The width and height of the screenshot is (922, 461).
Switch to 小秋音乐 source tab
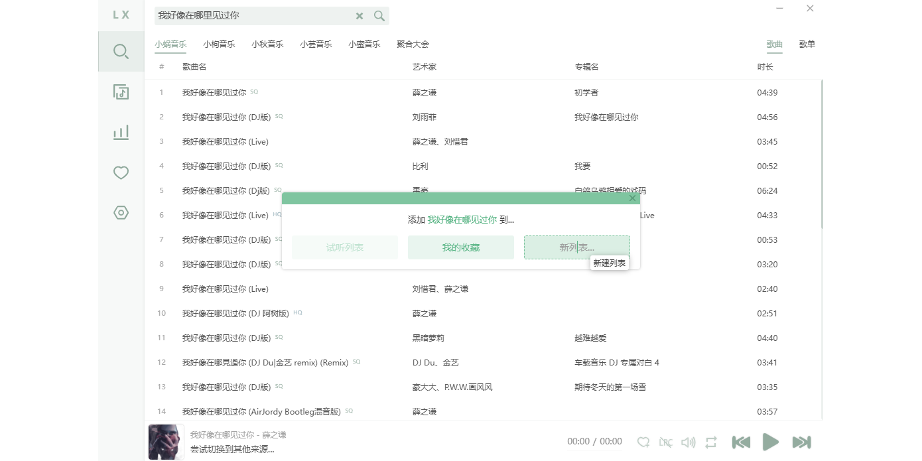coord(267,44)
